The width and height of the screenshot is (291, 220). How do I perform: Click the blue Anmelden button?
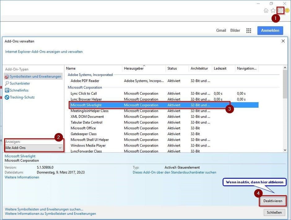270,31
